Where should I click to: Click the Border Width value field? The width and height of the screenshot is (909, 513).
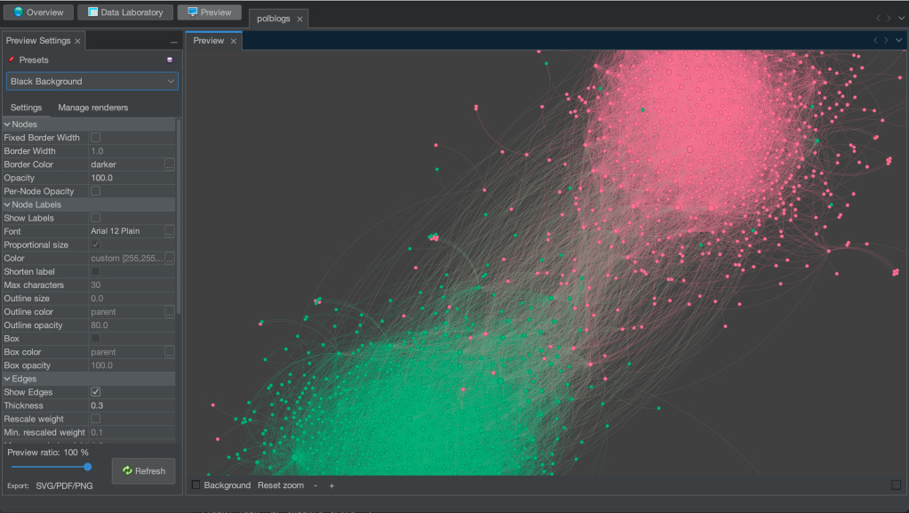click(x=132, y=151)
